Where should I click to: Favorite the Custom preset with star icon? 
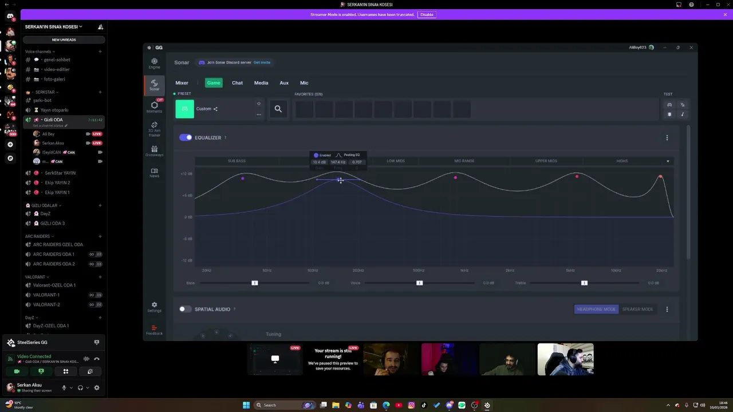coord(259,104)
